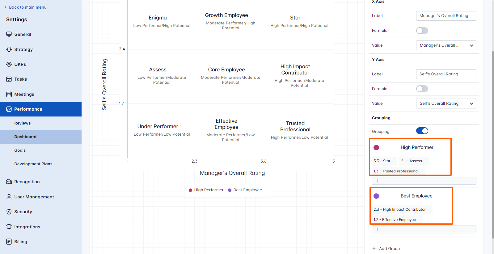Click the plus bar under Best Employee group
The image size is (494, 254).
click(424, 229)
